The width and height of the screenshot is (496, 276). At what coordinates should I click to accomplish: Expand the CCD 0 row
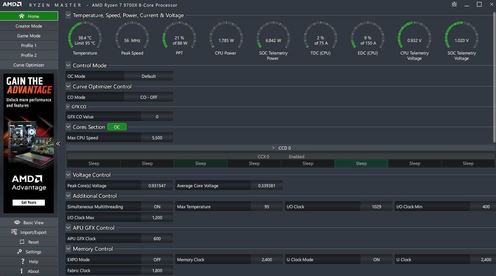(x=273, y=148)
